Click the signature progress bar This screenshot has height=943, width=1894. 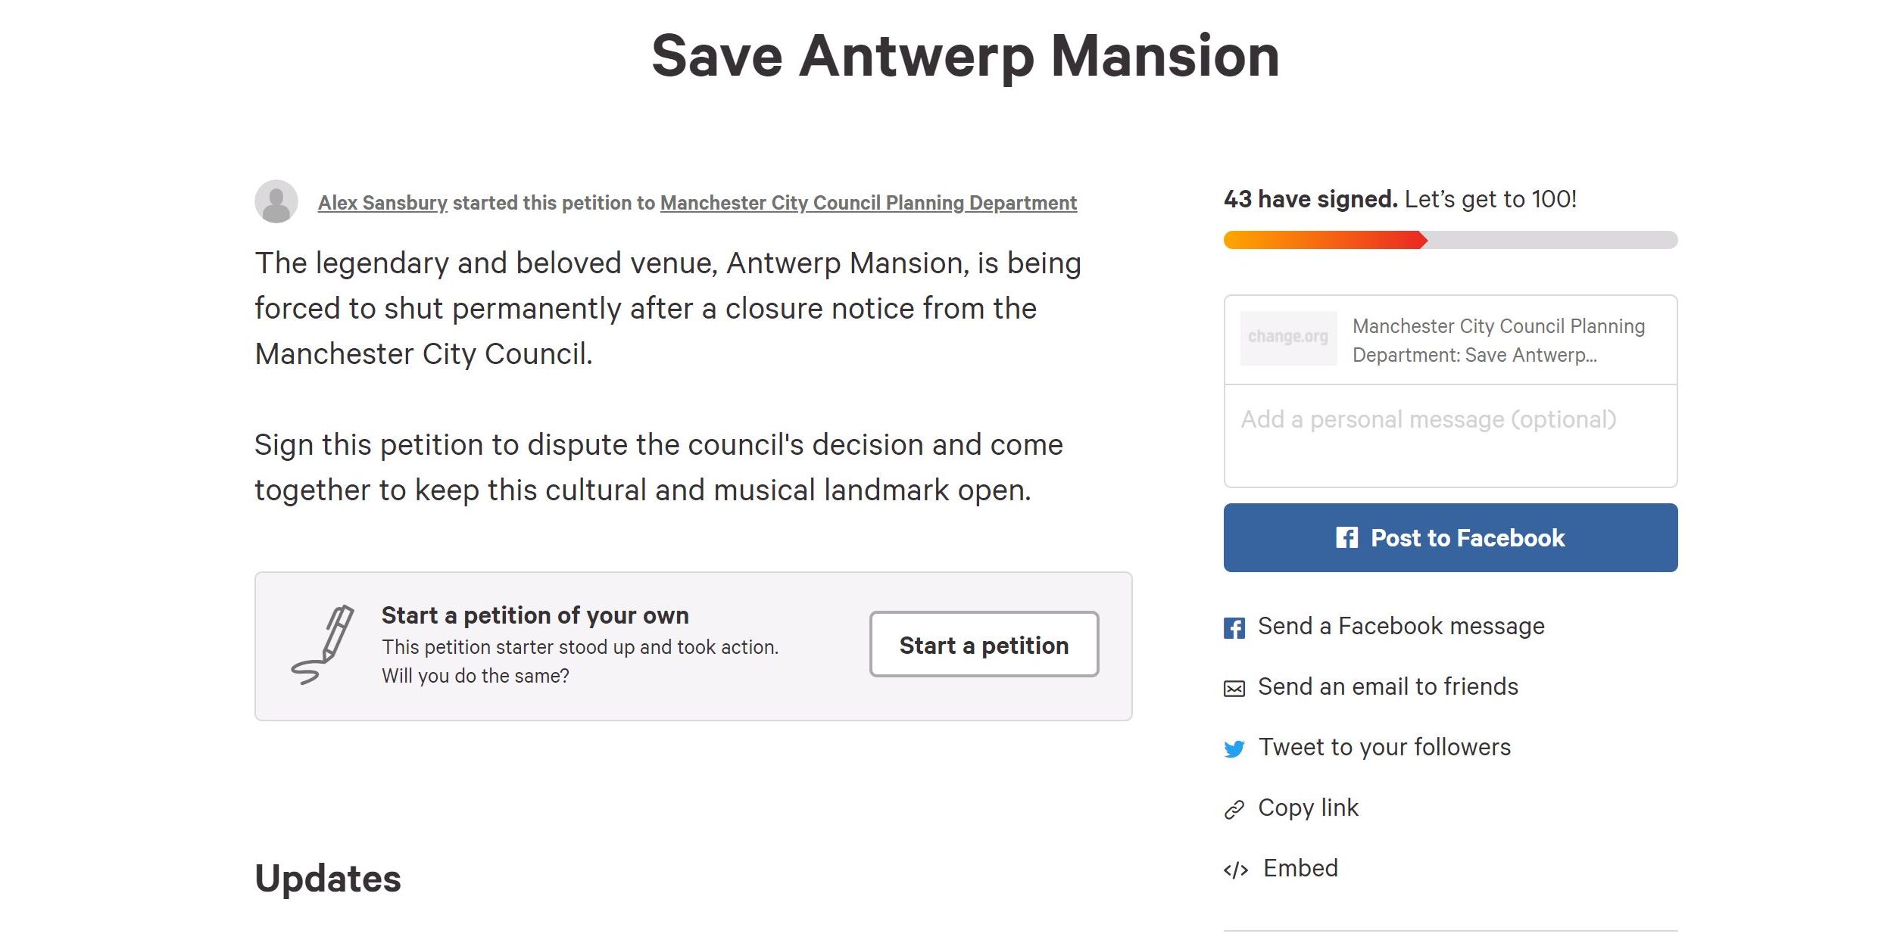(1450, 240)
